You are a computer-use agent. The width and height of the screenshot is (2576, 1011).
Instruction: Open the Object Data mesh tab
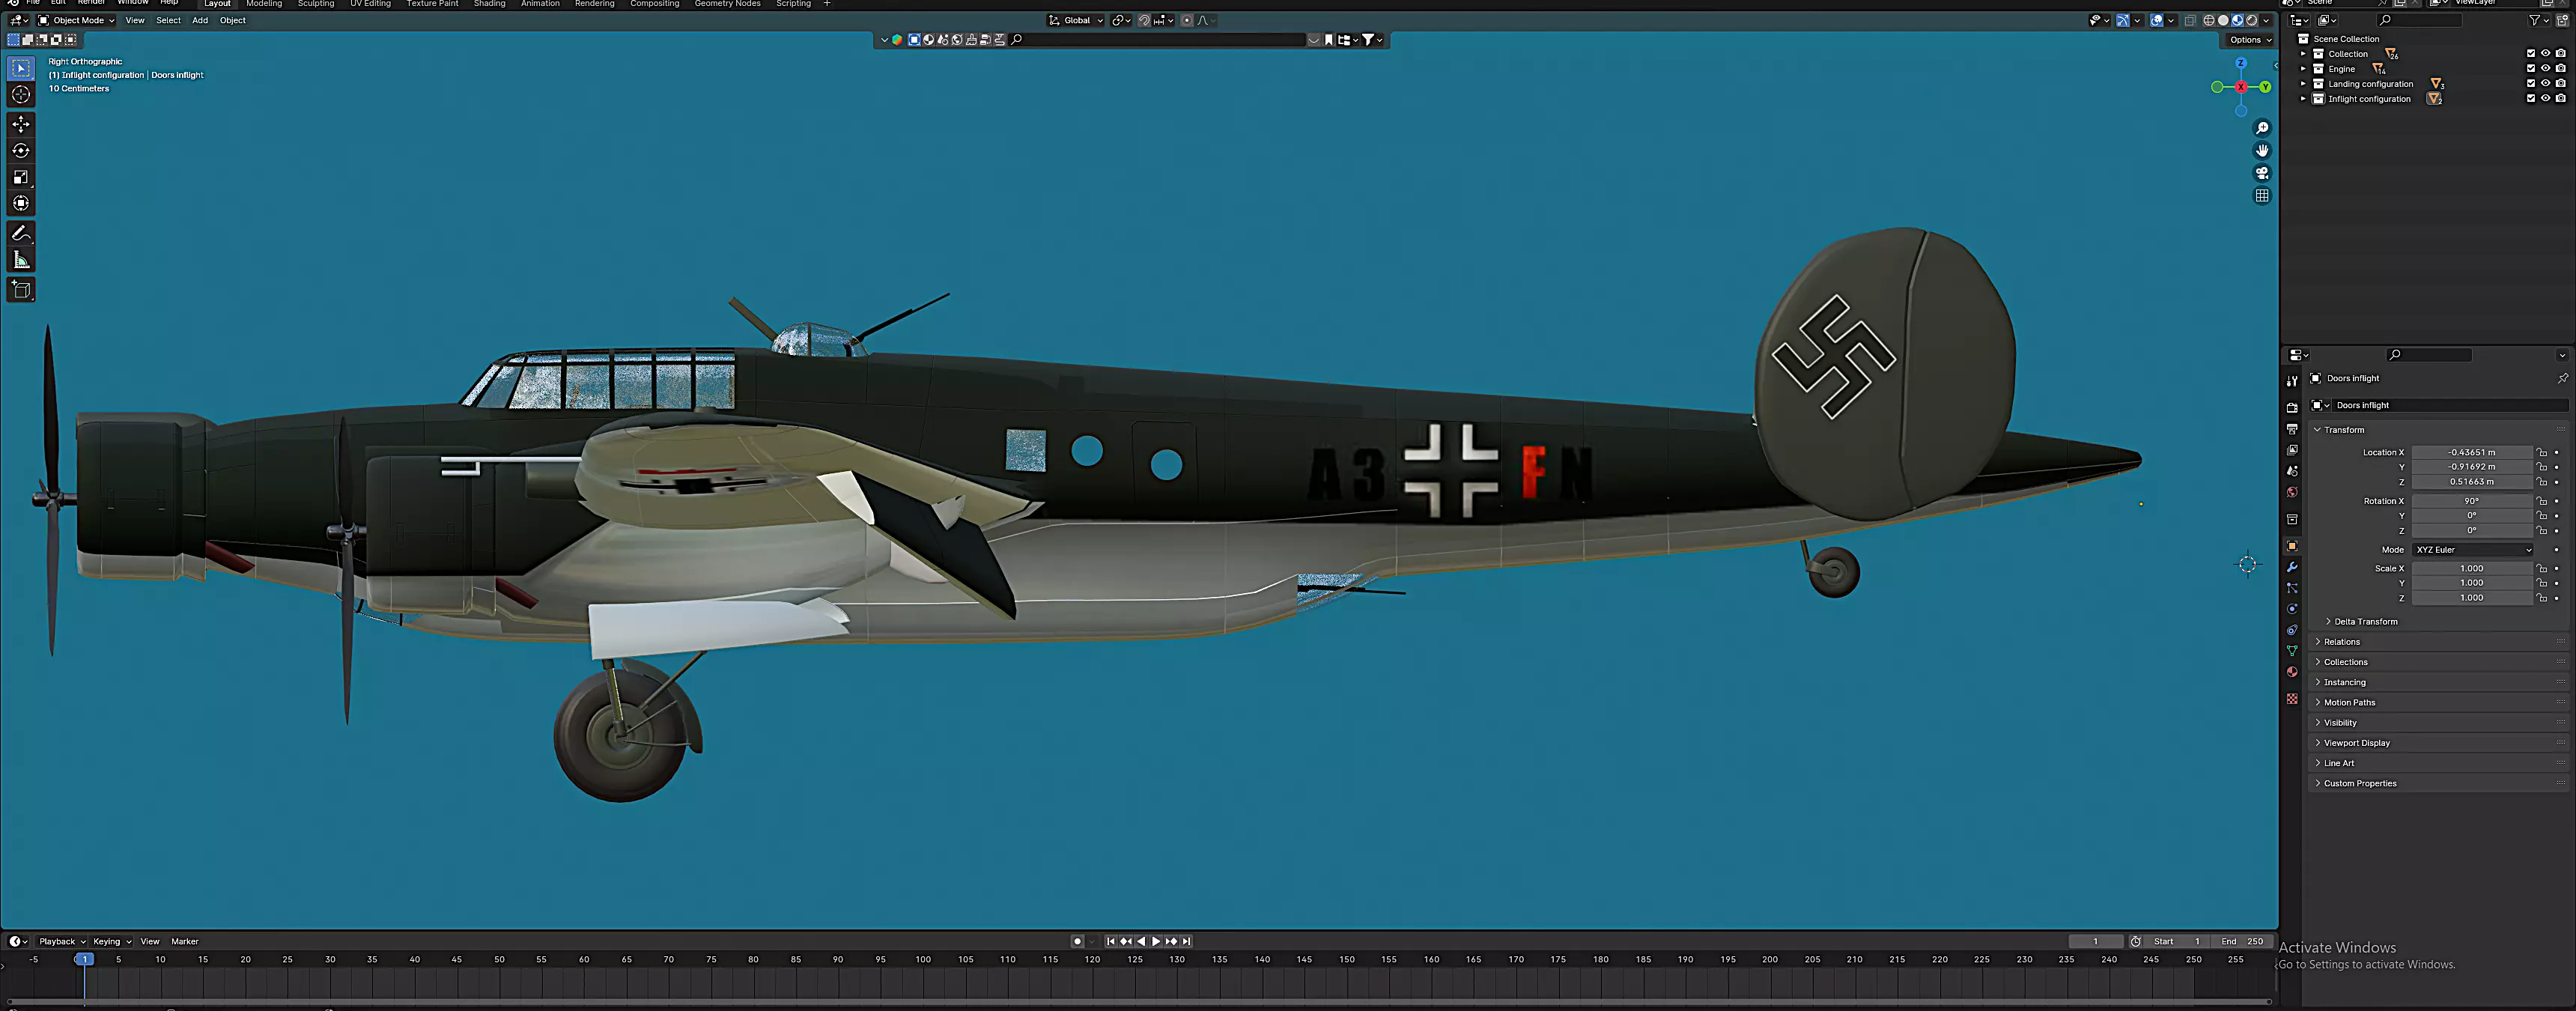(2292, 651)
